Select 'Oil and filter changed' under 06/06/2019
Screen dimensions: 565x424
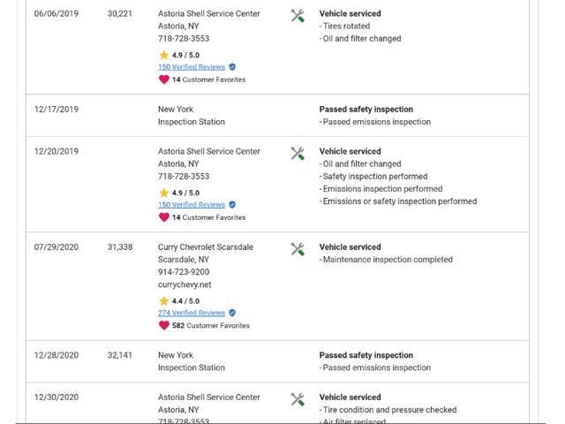(x=360, y=39)
